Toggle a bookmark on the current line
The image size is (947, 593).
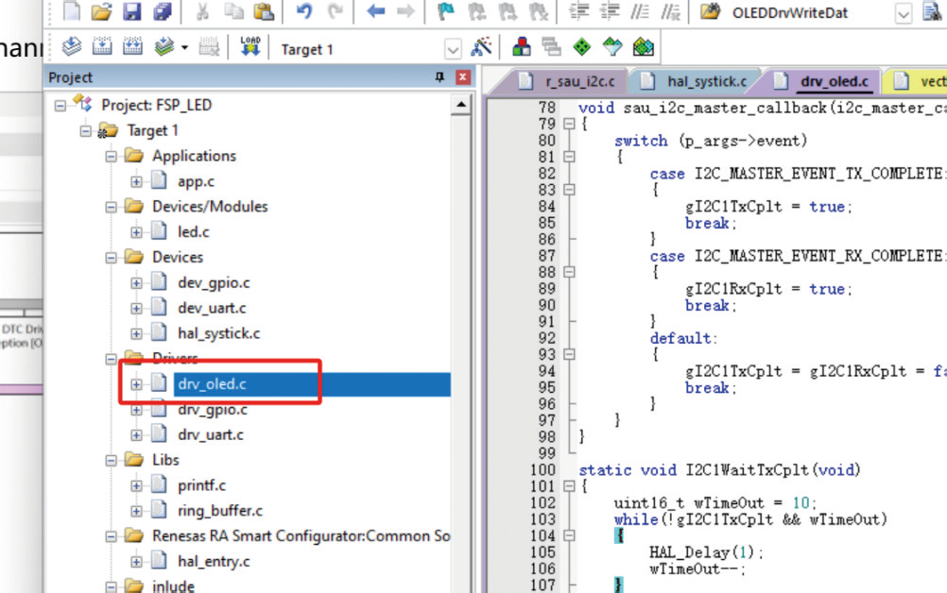[446, 10]
